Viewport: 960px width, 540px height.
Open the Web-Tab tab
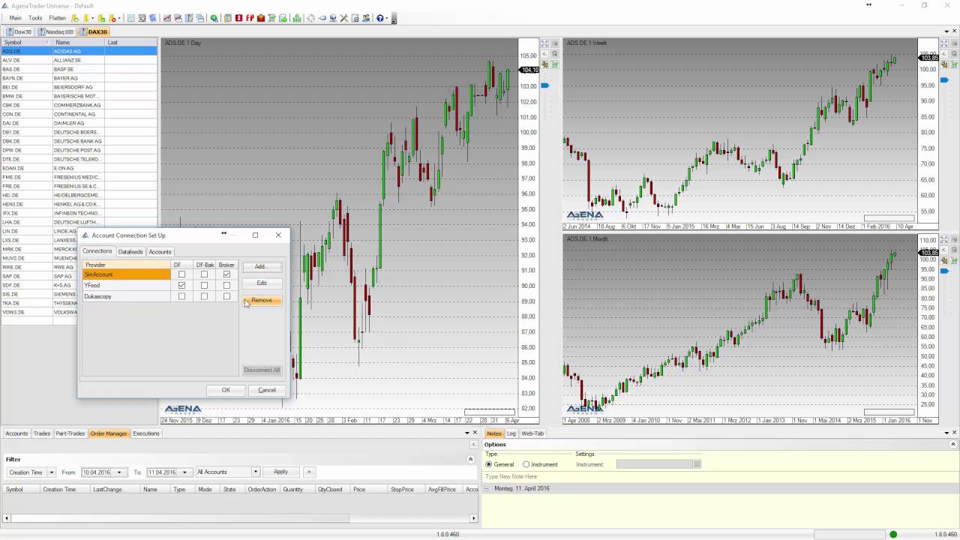[532, 433]
